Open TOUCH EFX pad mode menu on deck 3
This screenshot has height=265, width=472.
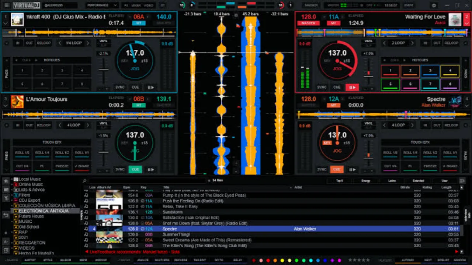tap(52, 142)
